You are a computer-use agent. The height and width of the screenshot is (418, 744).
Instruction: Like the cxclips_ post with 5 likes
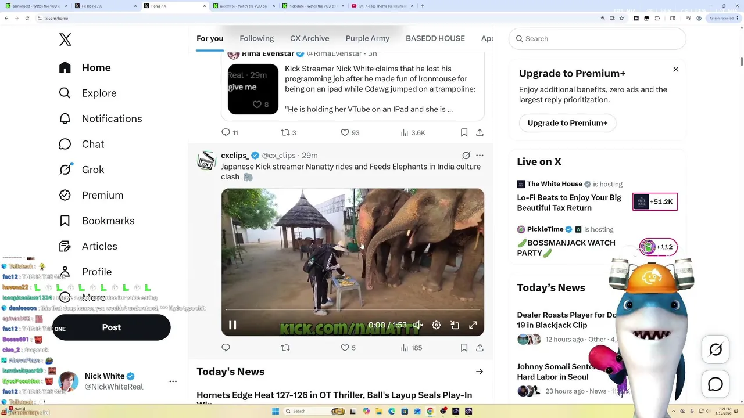point(348,348)
